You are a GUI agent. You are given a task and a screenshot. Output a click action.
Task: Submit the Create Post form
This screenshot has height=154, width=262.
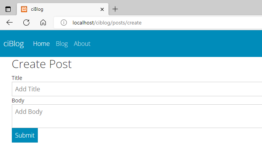point(25,135)
